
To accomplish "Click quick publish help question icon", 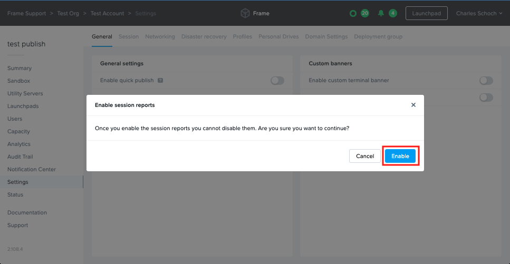I will click(x=160, y=80).
